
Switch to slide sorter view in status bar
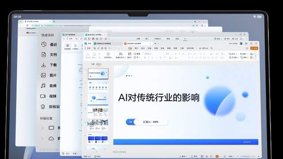pos(207,156)
